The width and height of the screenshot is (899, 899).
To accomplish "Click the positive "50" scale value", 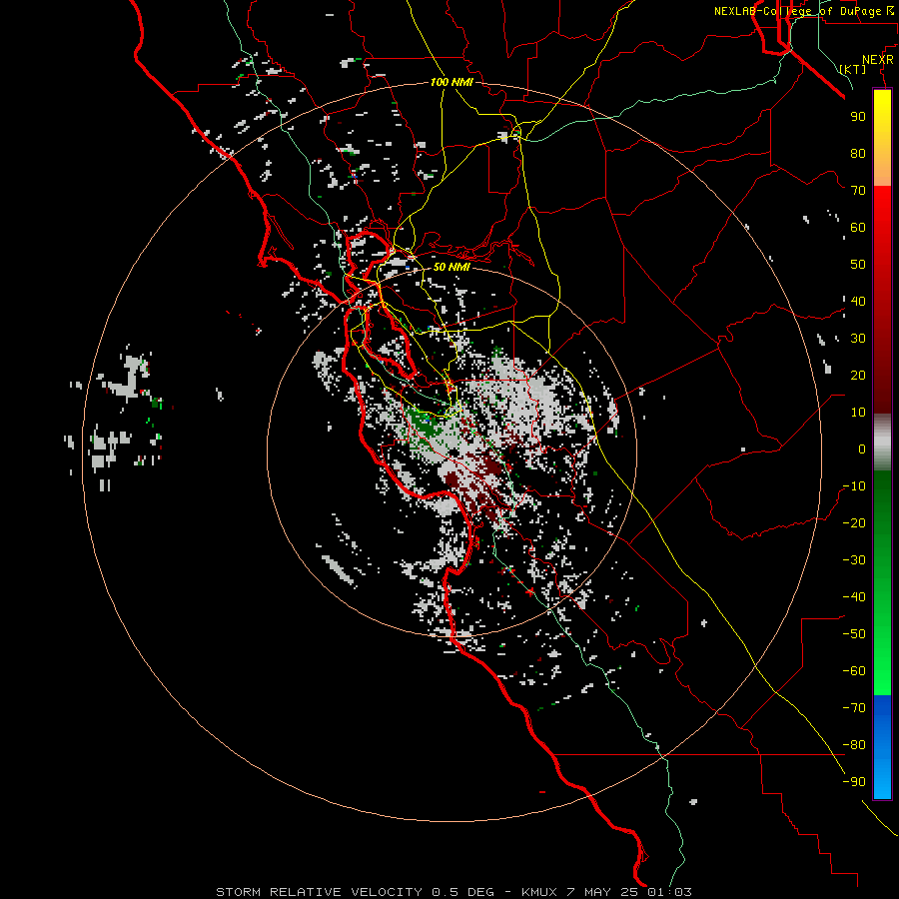I will pos(858,265).
